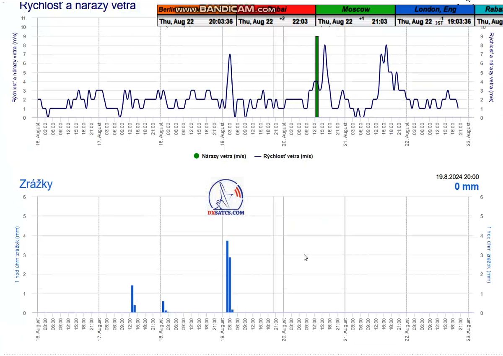The width and height of the screenshot is (503, 356).
Task: Click the tall green wind gust bar
Action: pos(317,77)
